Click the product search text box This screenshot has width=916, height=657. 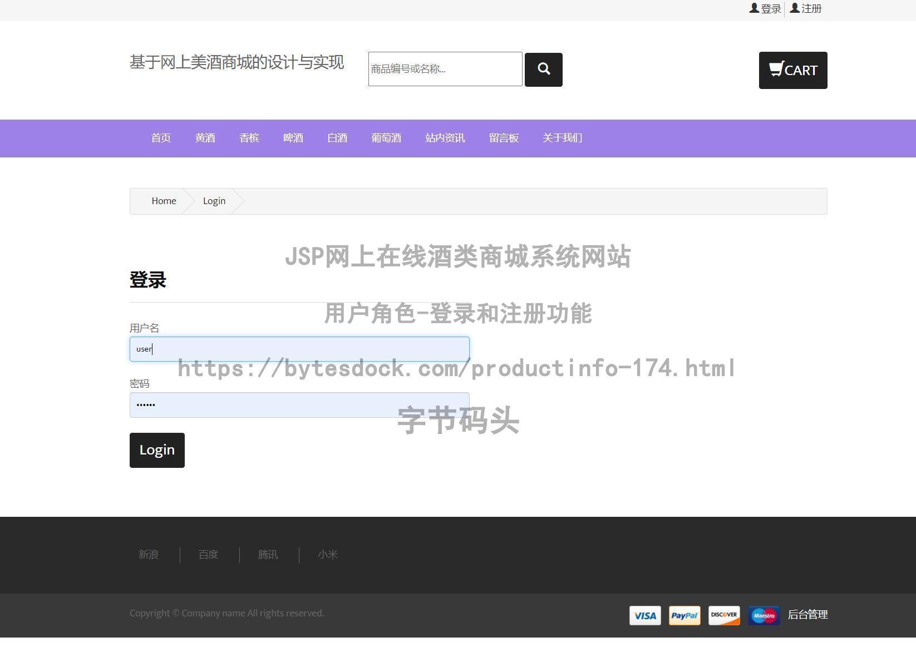445,69
